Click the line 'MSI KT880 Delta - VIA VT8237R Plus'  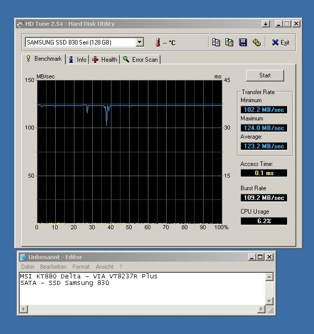pyautogui.click(x=89, y=276)
